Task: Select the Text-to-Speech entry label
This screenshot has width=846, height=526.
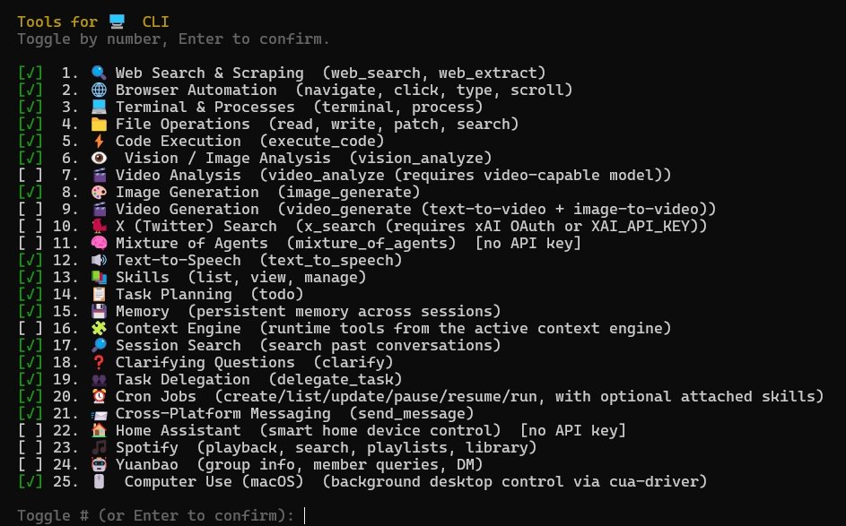Action: pyautogui.click(x=178, y=260)
